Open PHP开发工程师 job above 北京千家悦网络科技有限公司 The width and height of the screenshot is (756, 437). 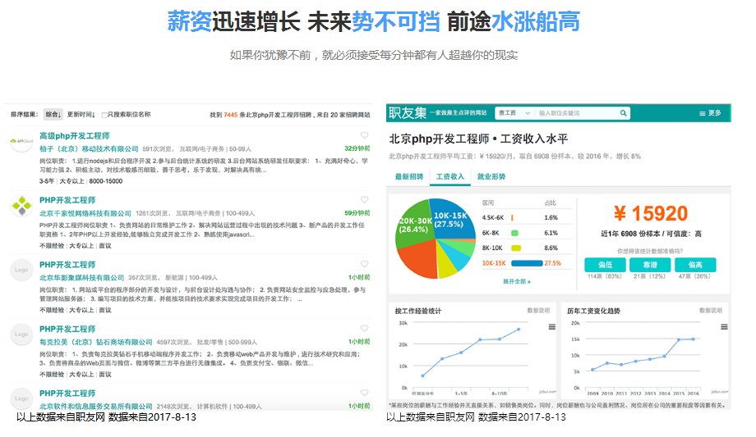coord(67,200)
